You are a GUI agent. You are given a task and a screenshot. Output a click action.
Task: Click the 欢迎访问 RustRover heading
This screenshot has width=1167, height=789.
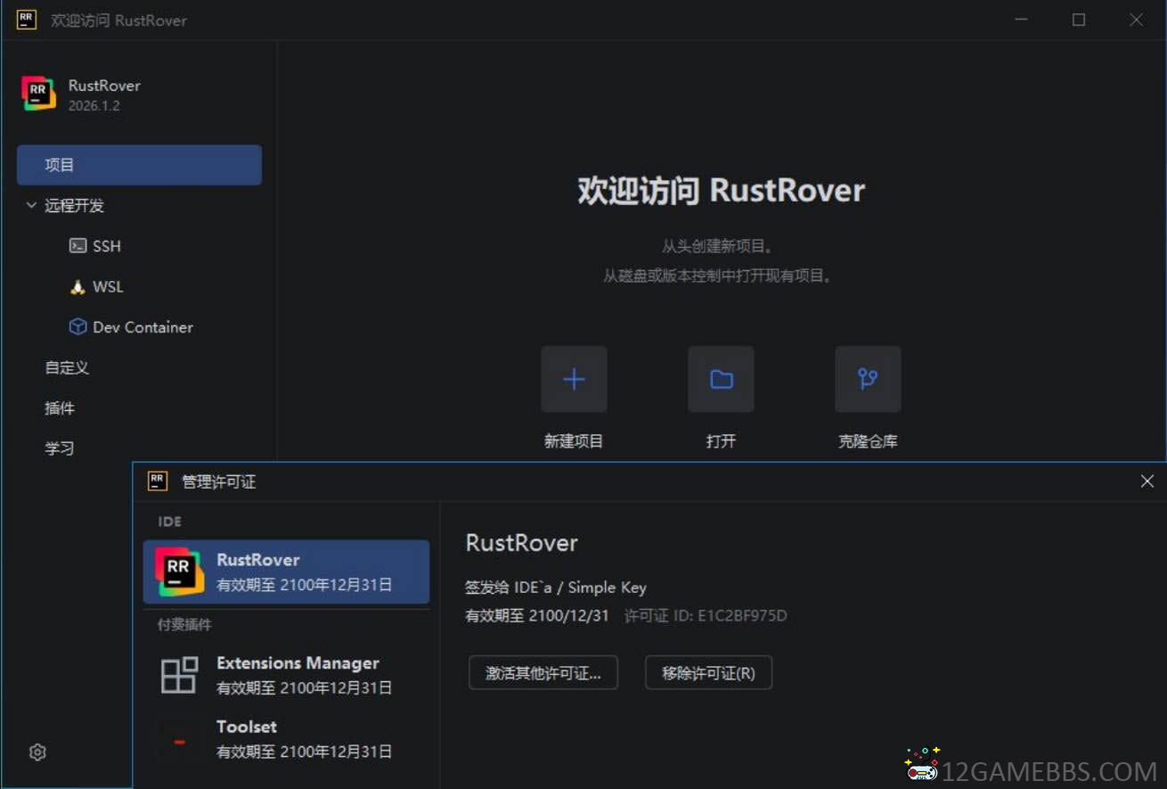[x=722, y=191]
